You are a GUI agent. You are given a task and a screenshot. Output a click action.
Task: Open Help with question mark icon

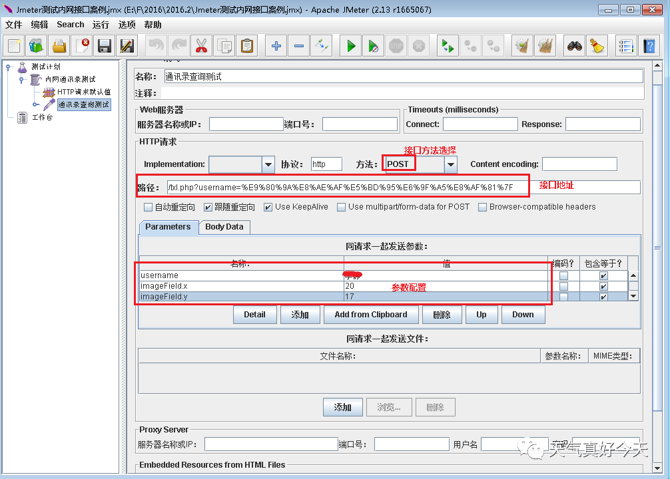pyautogui.click(x=649, y=46)
